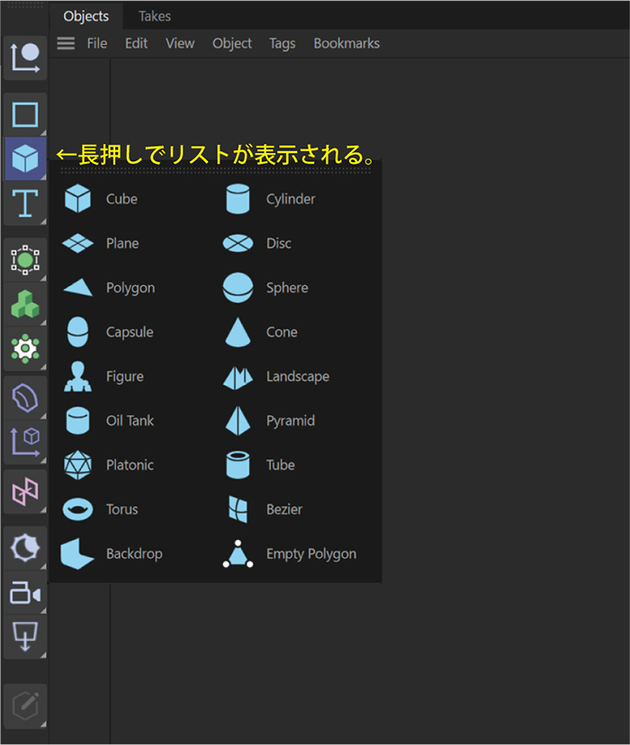This screenshot has height=745, width=630.
Task: Click the Floor/environment toolbar icon
Action: point(25,637)
